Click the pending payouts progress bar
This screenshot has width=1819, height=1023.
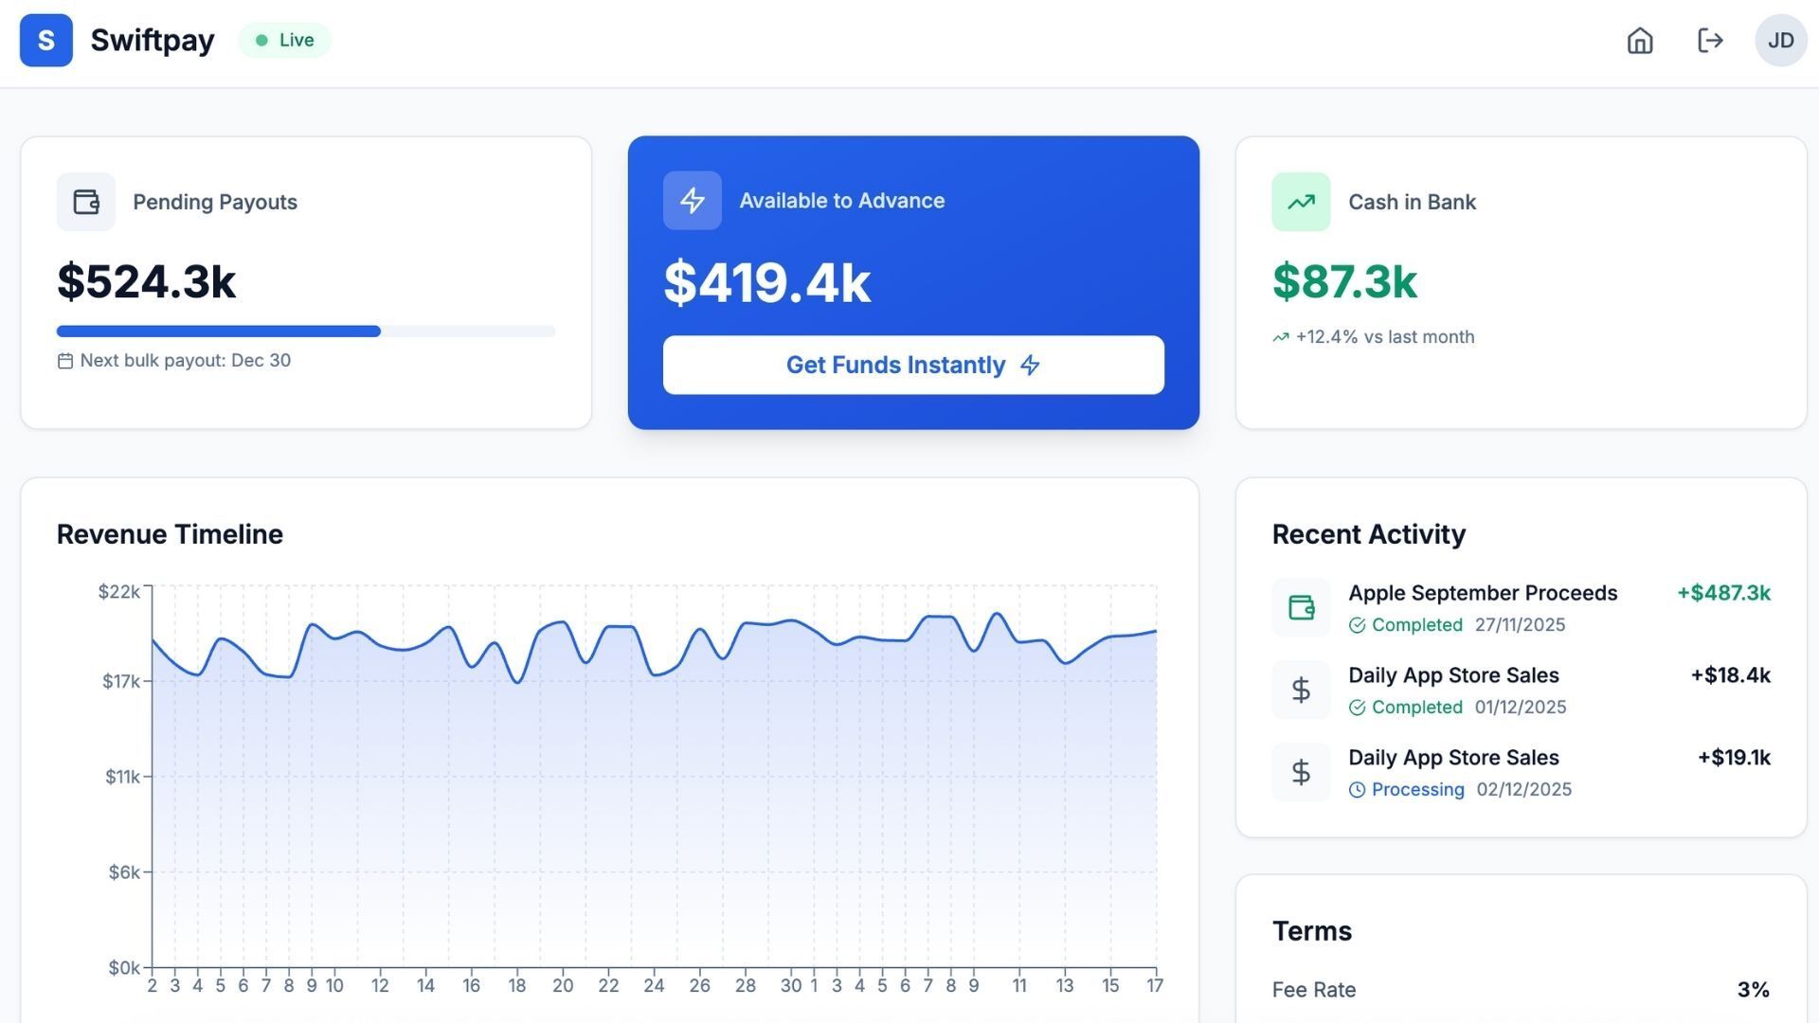(x=306, y=332)
